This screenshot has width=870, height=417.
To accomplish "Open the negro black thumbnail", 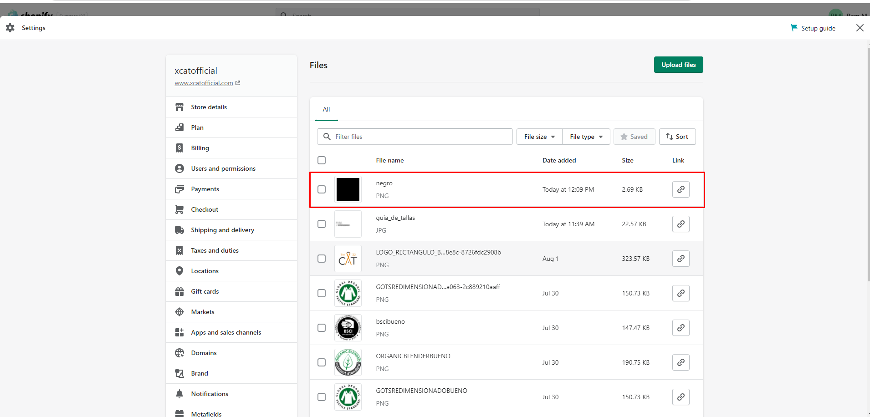I will [348, 189].
